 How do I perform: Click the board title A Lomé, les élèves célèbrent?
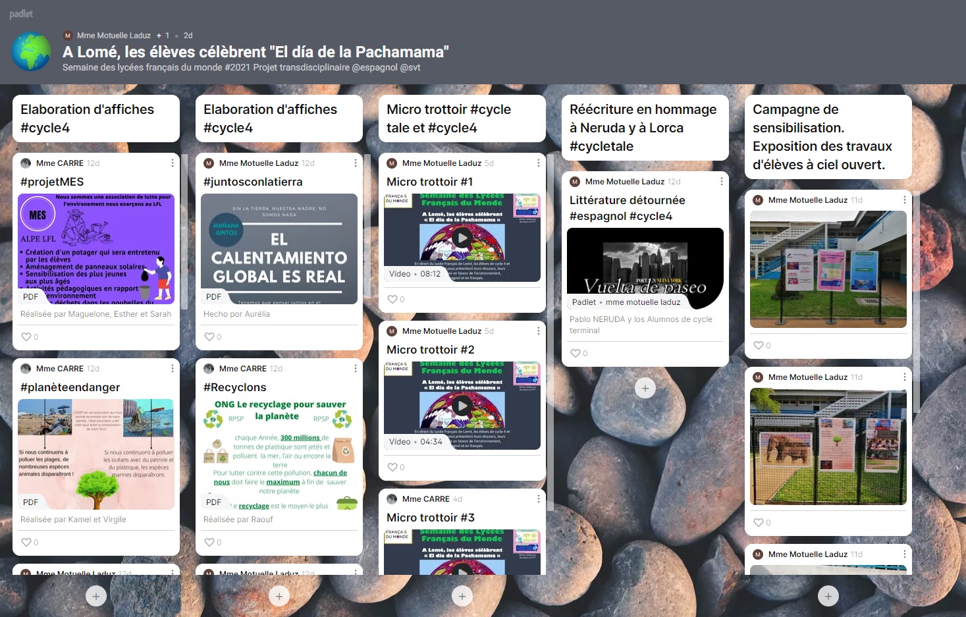pyautogui.click(x=255, y=52)
